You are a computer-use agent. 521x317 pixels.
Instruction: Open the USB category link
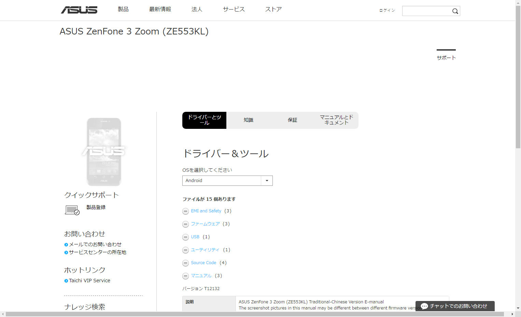(x=195, y=237)
